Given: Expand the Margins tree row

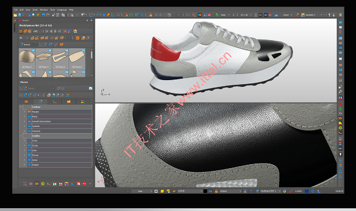Looking at the screenshot, I should [x=25, y=112].
